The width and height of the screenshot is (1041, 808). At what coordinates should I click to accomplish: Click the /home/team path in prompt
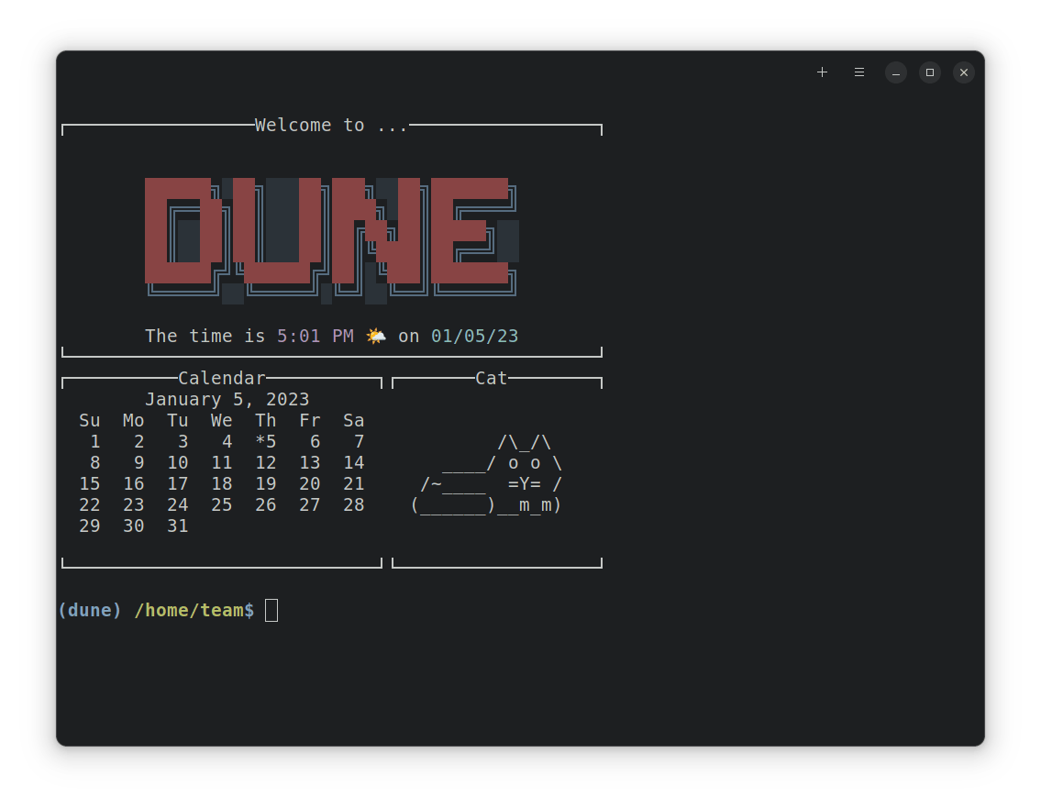pyautogui.click(x=189, y=611)
